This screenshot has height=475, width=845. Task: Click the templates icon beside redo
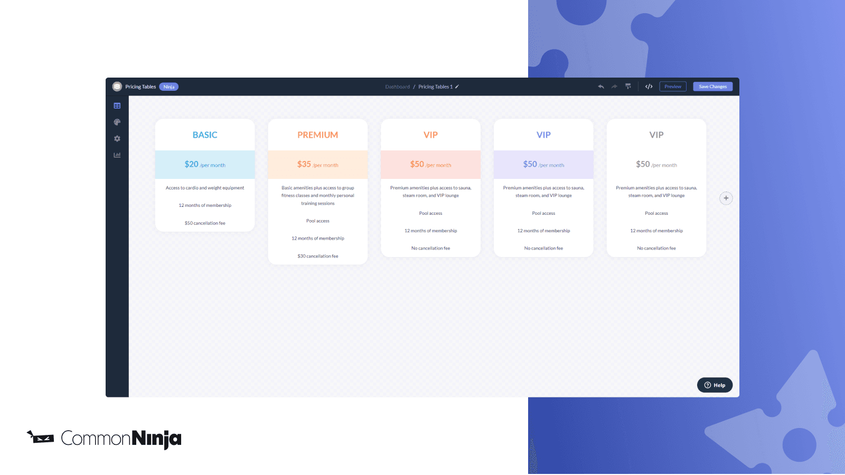coord(628,87)
